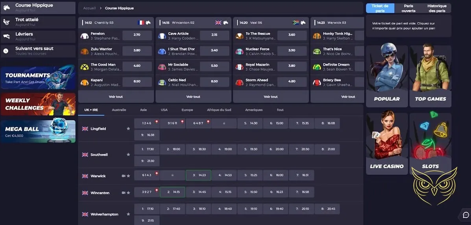Click the Briery Bee silk icon
This screenshot has height=225, width=471.
pos(317,82)
